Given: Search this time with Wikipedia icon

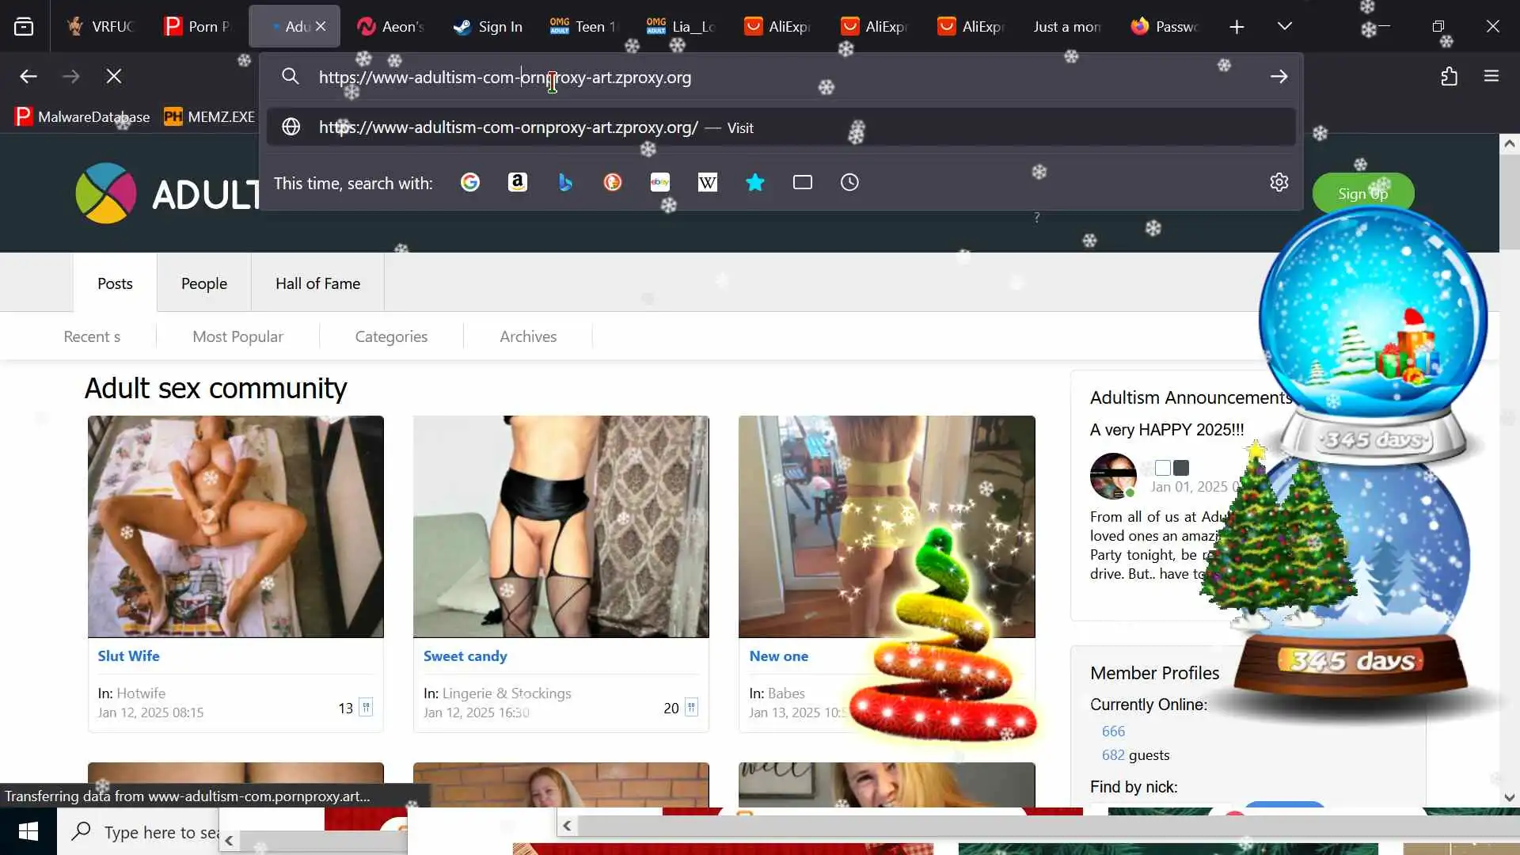Looking at the screenshot, I should [708, 183].
